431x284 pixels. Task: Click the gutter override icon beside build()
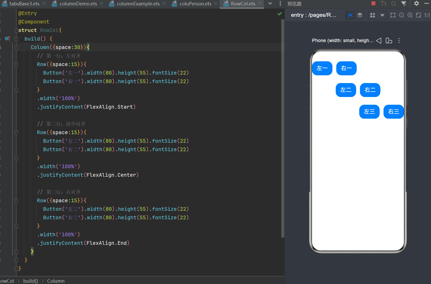[7, 39]
